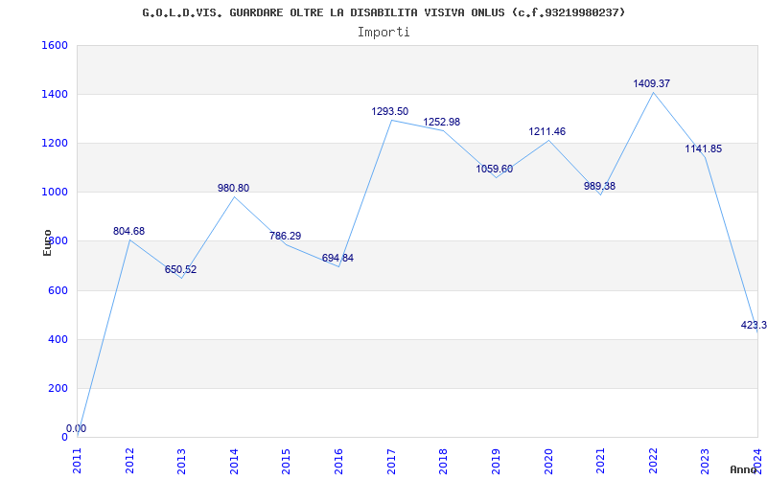Screen dimensions: 767x479
Task: Click the x-axis year 2019
Action: [496, 461]
